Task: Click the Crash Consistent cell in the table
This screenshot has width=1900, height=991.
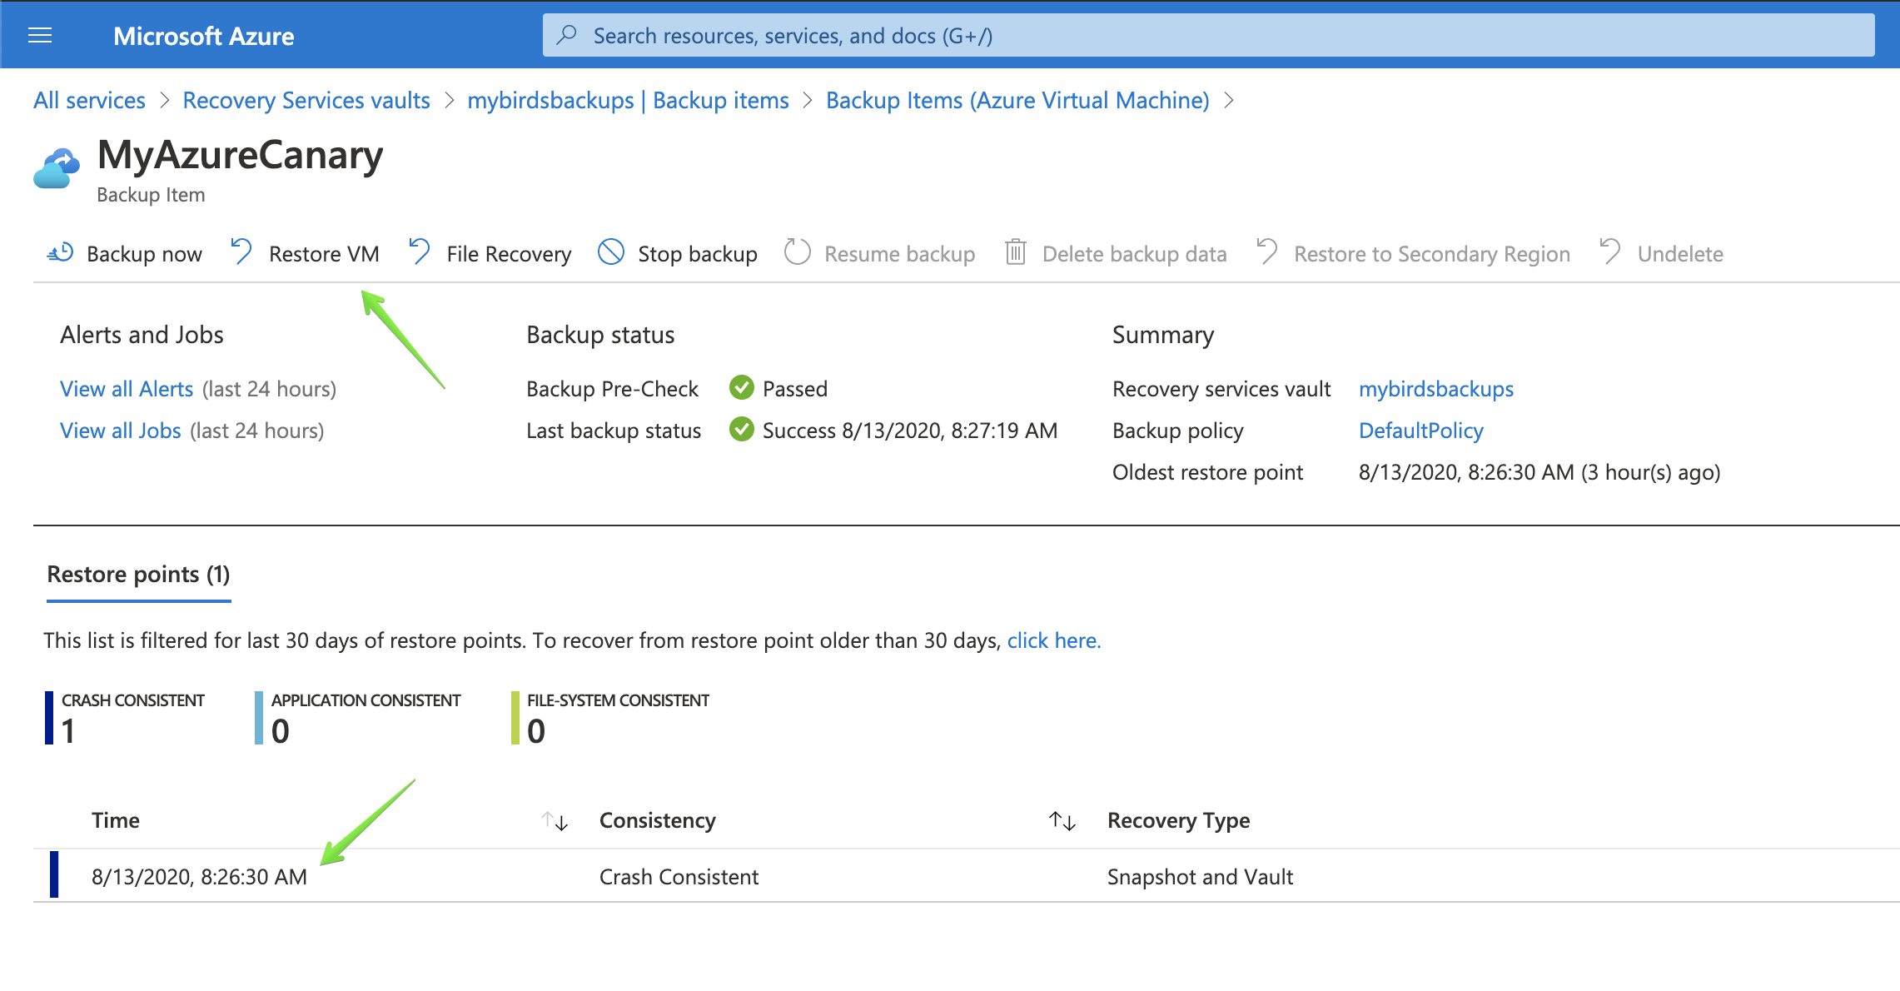Action: (x=679, y=877)
